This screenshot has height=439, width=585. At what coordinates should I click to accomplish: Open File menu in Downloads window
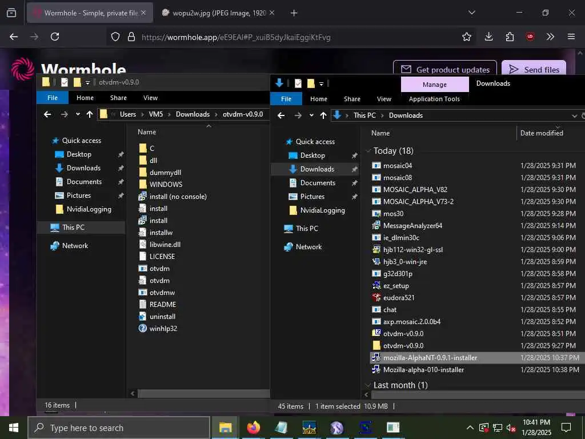tap(286, 99)
